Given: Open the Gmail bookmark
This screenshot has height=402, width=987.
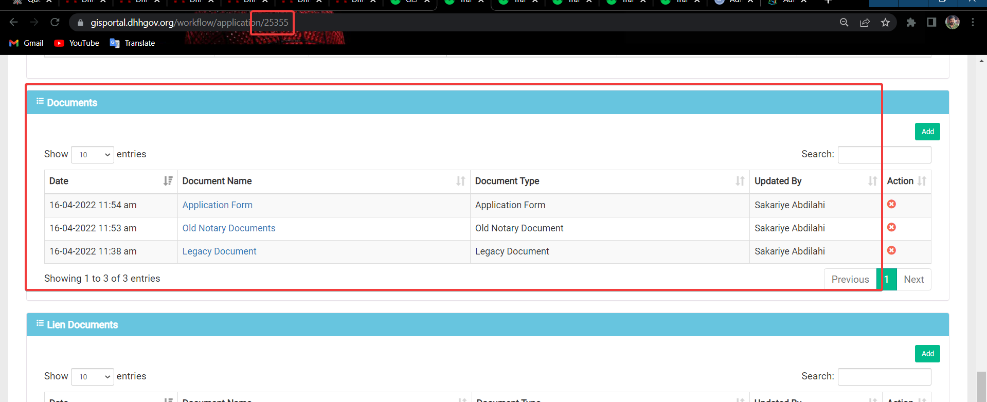Looking at the screenshot, I should click(x=27, y=43).
